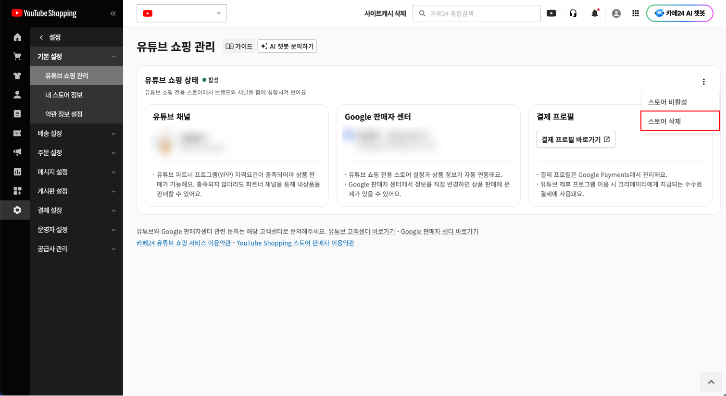
Task: Expand the 운영자 설정 section
Action: point(76,229)
